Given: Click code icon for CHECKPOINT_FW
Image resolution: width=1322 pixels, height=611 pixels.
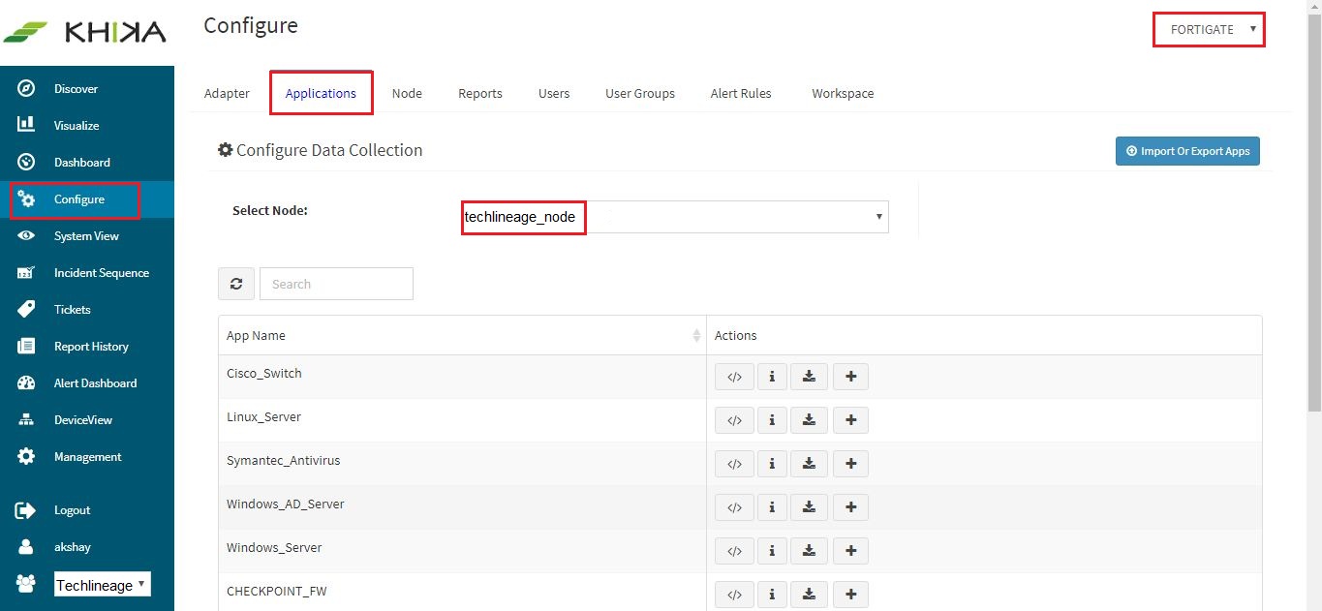Looking at the screenshot, I should click(734, 595).
